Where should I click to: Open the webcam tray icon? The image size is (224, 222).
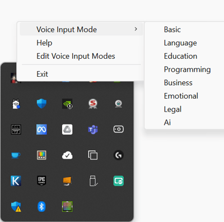point(119,104)
